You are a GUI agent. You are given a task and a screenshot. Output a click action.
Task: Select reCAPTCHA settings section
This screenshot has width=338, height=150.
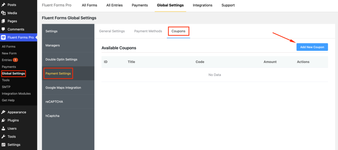click(x=68, y=102)
